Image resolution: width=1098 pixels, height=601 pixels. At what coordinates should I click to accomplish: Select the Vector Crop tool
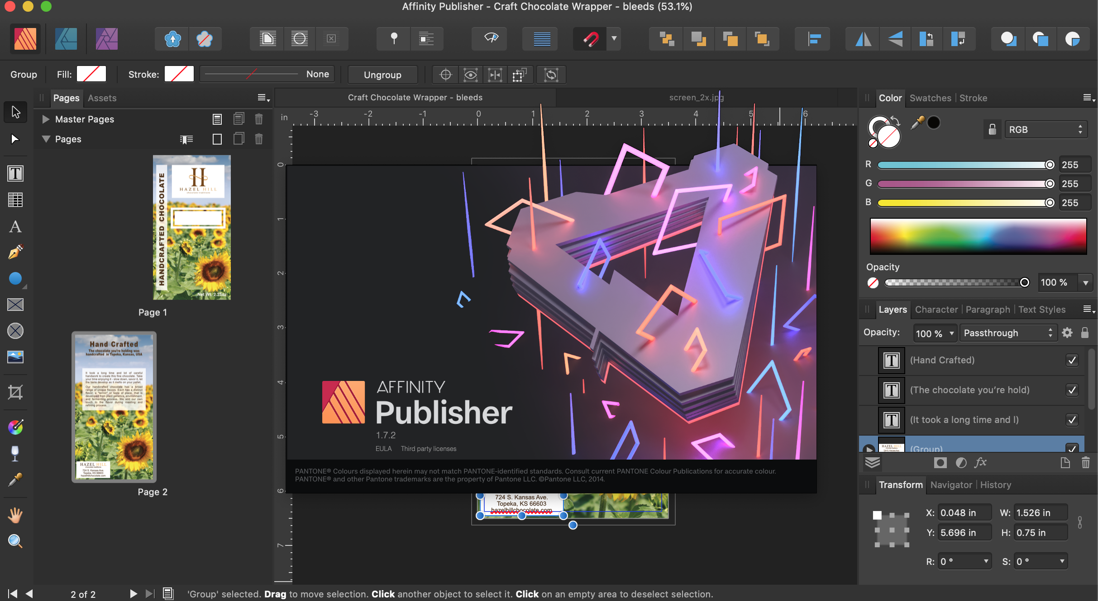(x=15, y=392)
